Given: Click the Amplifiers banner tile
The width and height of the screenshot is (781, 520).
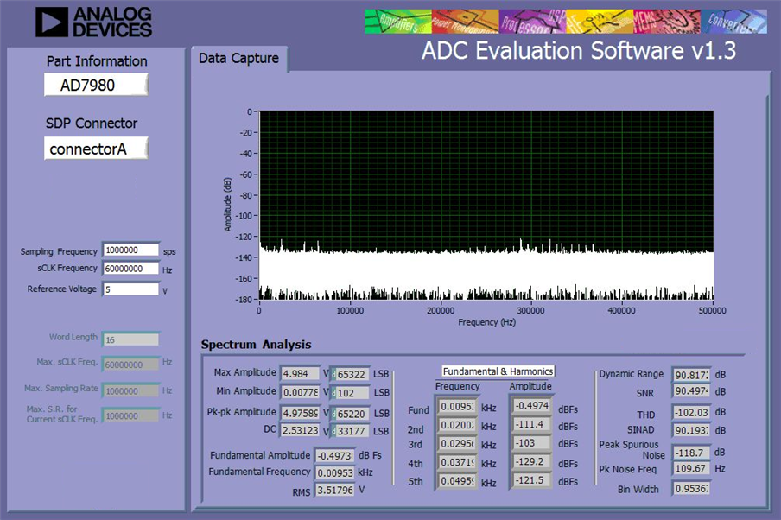Looking at the screenshot, I should (398, 22).
